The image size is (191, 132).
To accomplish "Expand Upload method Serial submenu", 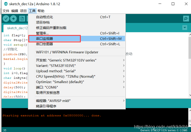I will [77, 71].
